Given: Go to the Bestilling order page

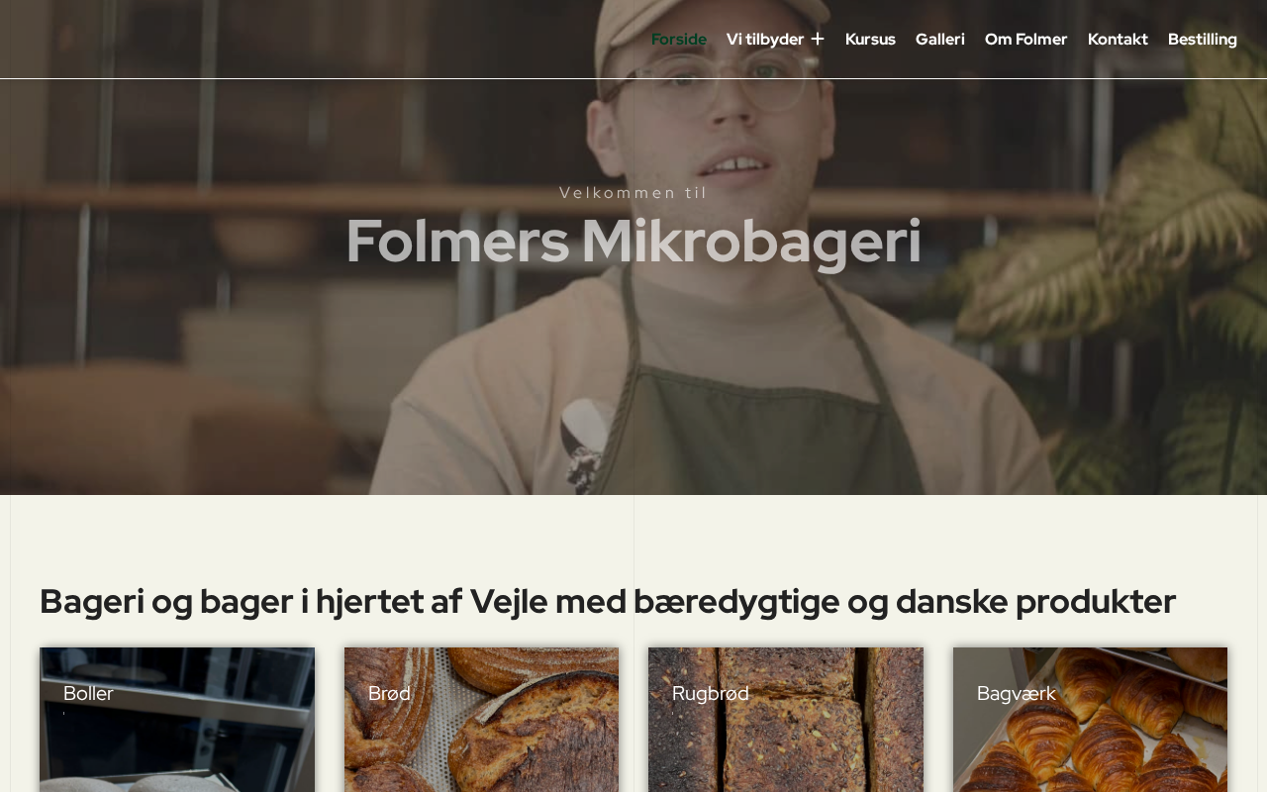Looking at the screenshot, I should point(1203,39).
